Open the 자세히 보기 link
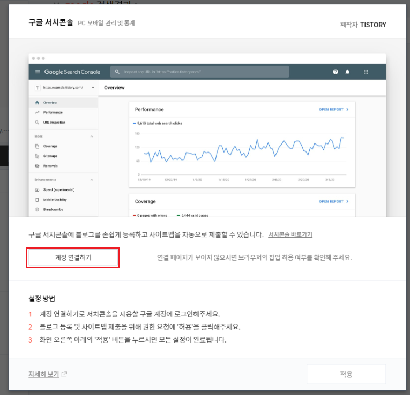Screen dimensions: 410x395 click(x=43, y=374)
